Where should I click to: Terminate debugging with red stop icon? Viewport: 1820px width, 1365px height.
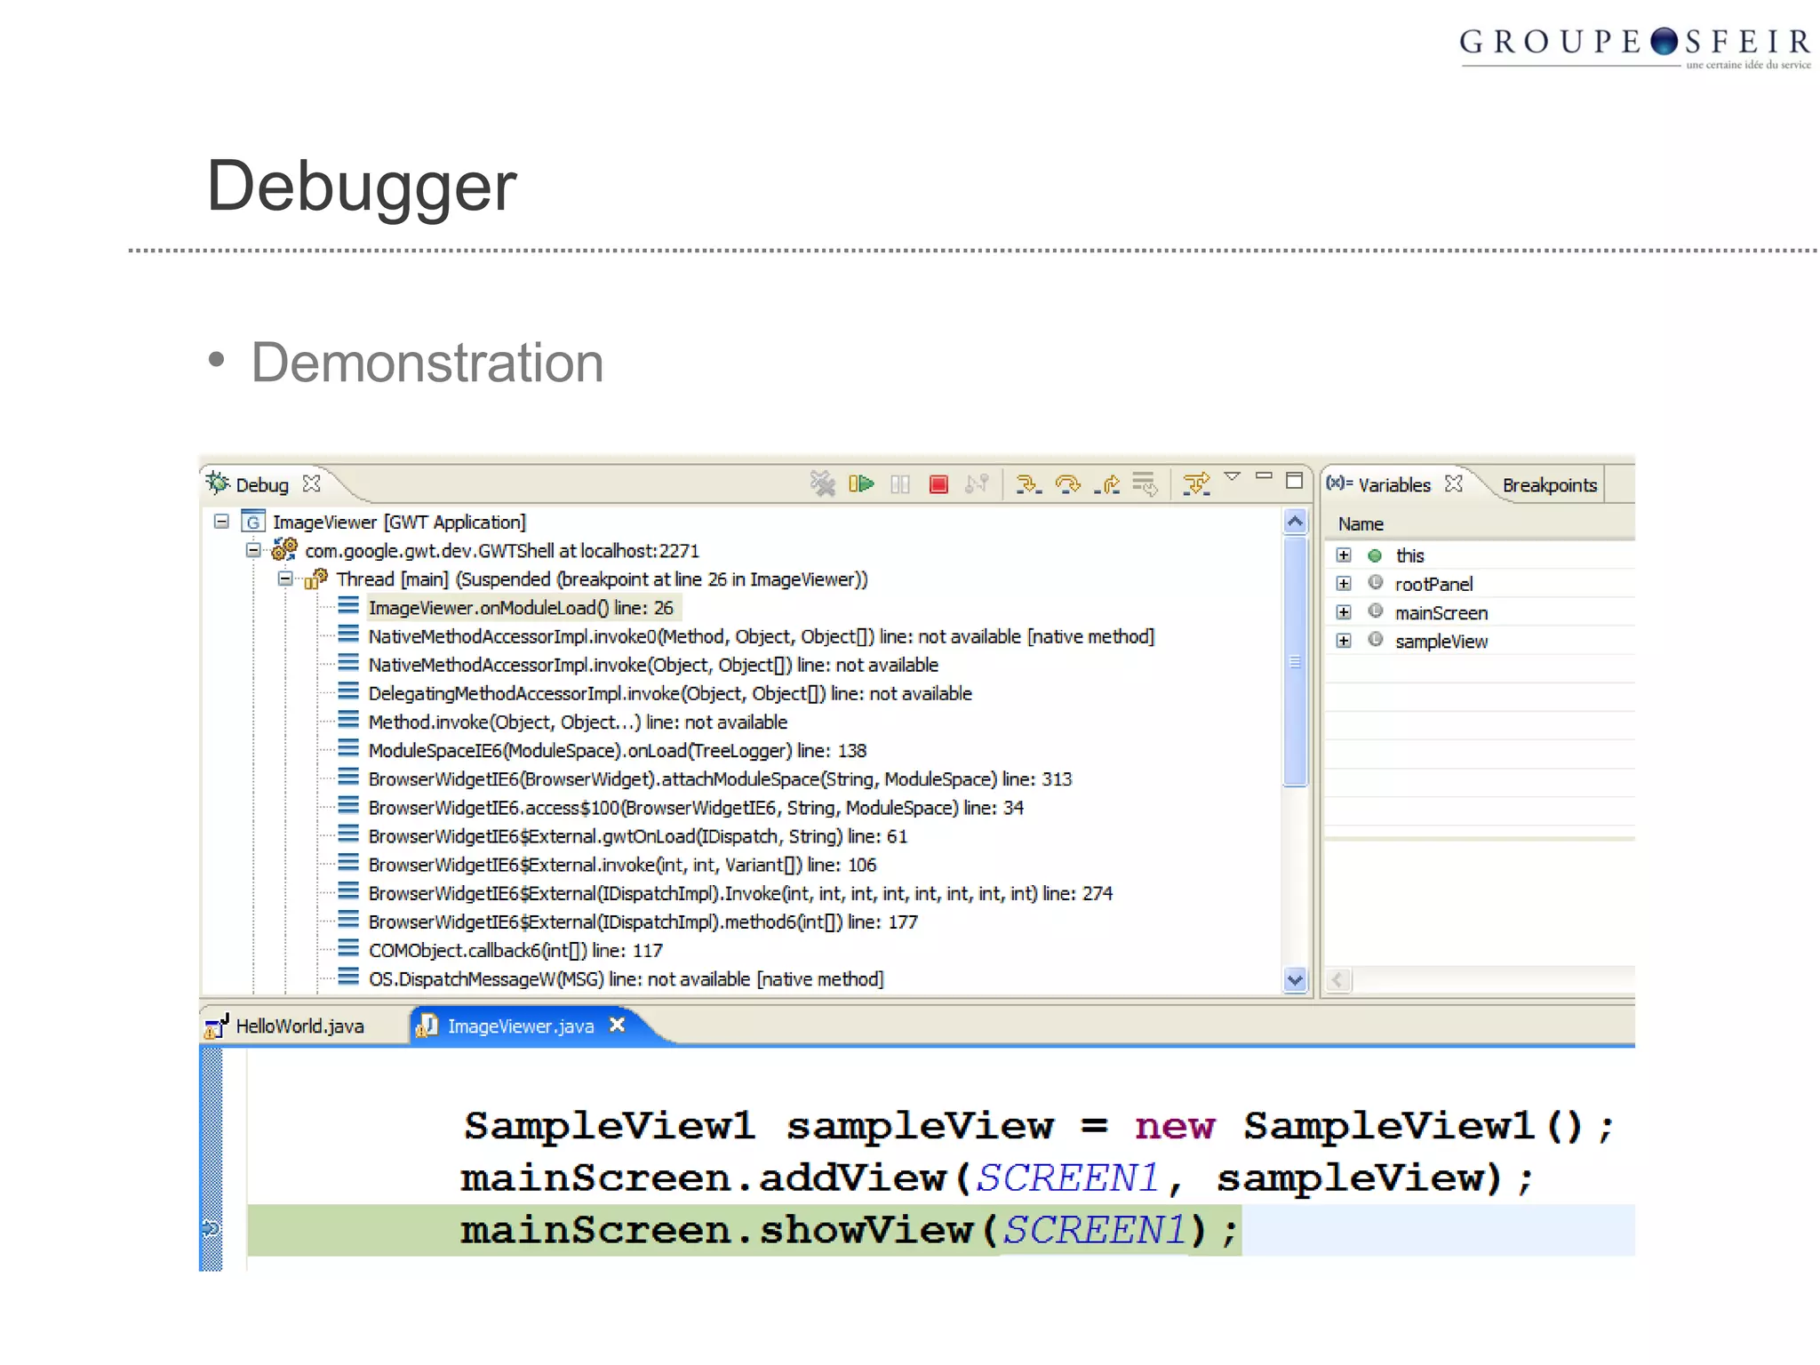[938, 484]
